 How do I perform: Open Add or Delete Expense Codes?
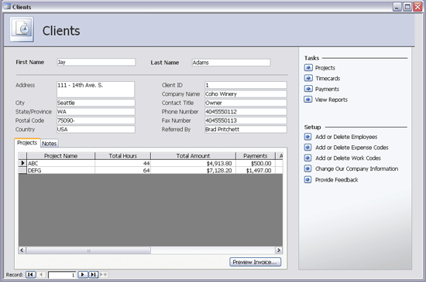[x=352, y=148]
